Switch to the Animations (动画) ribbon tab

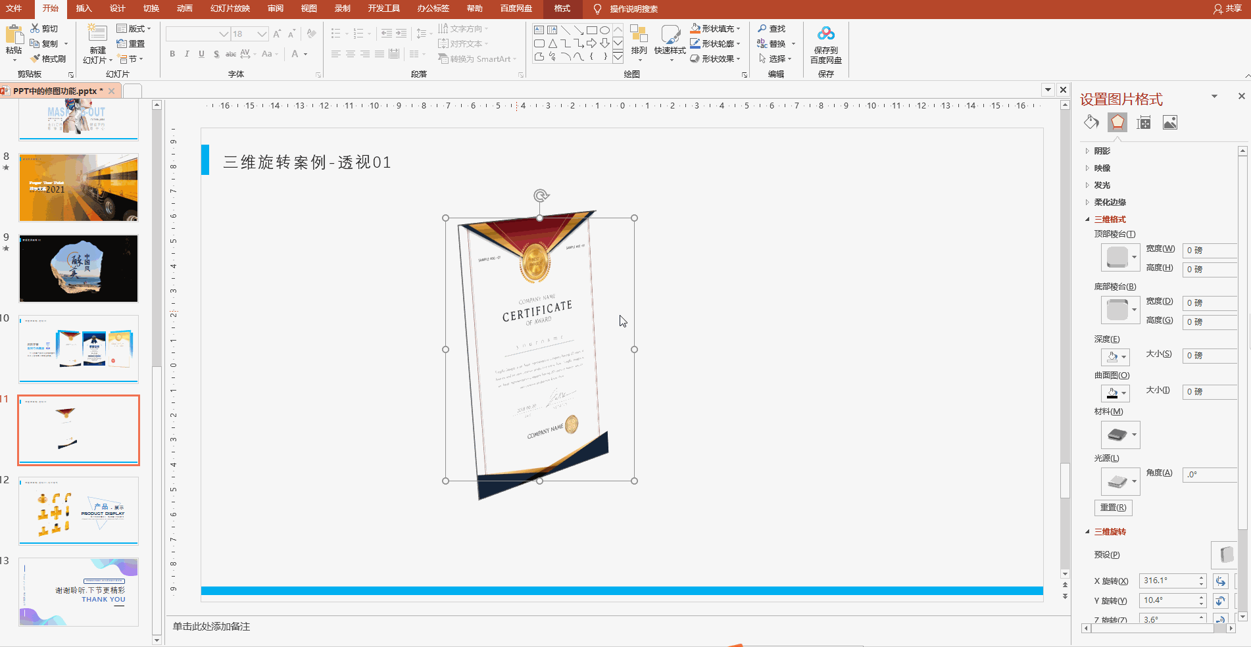185,9
